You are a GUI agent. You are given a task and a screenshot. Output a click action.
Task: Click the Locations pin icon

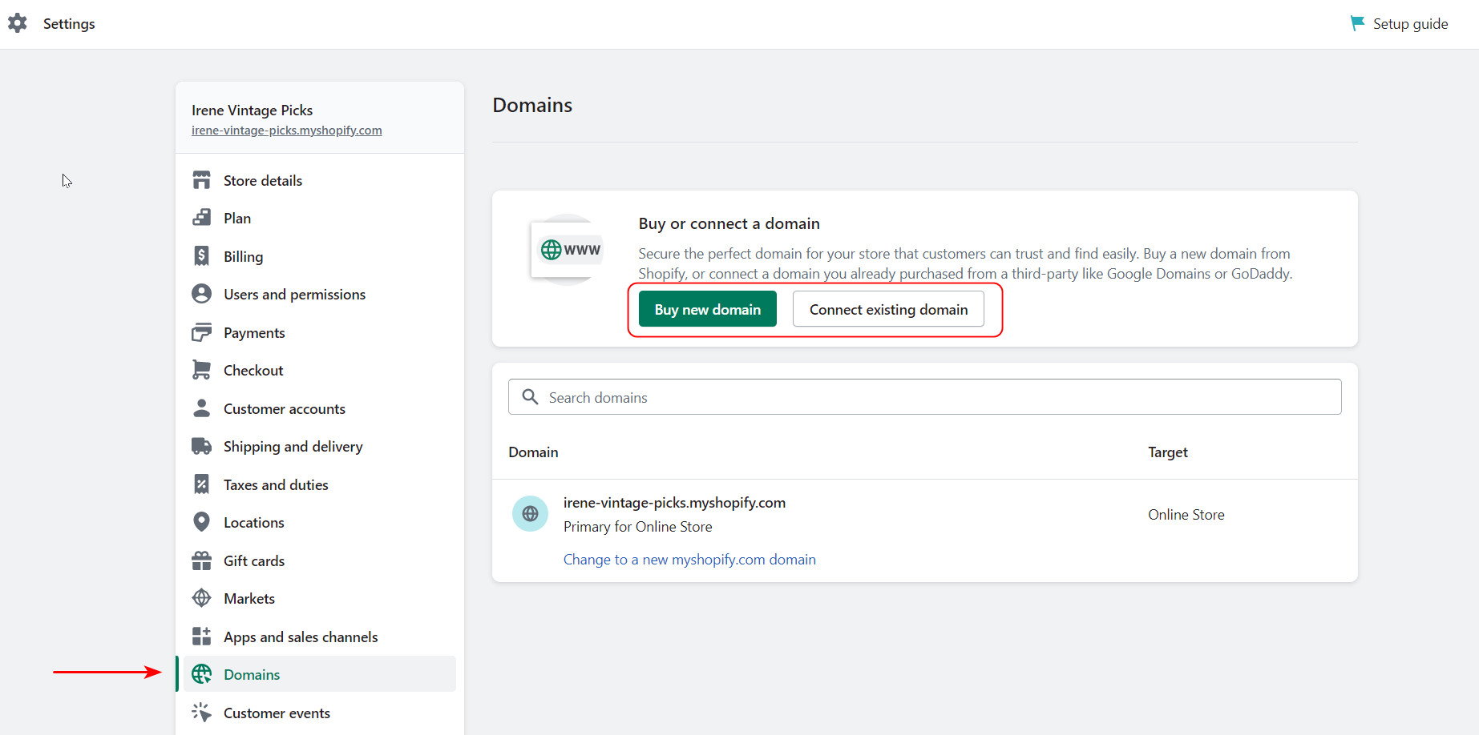[201, 522]
